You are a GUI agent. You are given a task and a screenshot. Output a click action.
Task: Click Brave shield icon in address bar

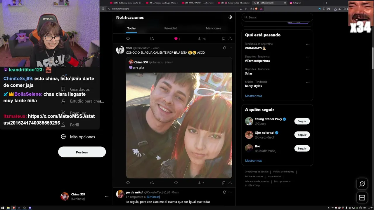tap(256, 9)
